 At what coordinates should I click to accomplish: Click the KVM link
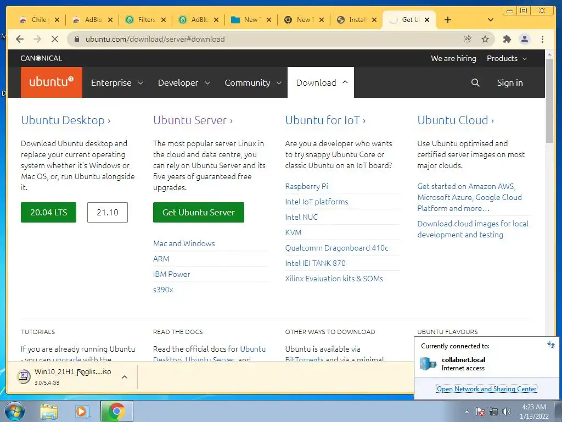(293, 232)
